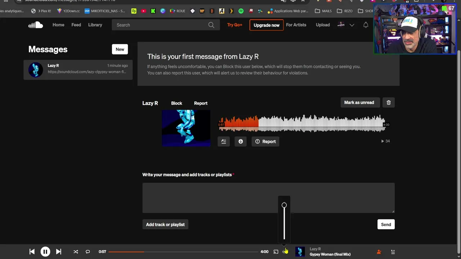Open the Library tab
The width and height of the screenshot is (461, 259).
pyautogui.click(x=95, y=25)
